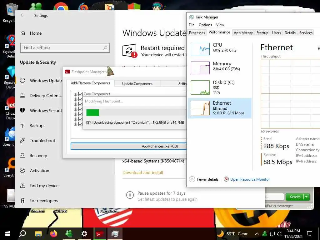320x240 pixels.
Task: Click the 53°F Clear weather widget
Action: (232, 234)
